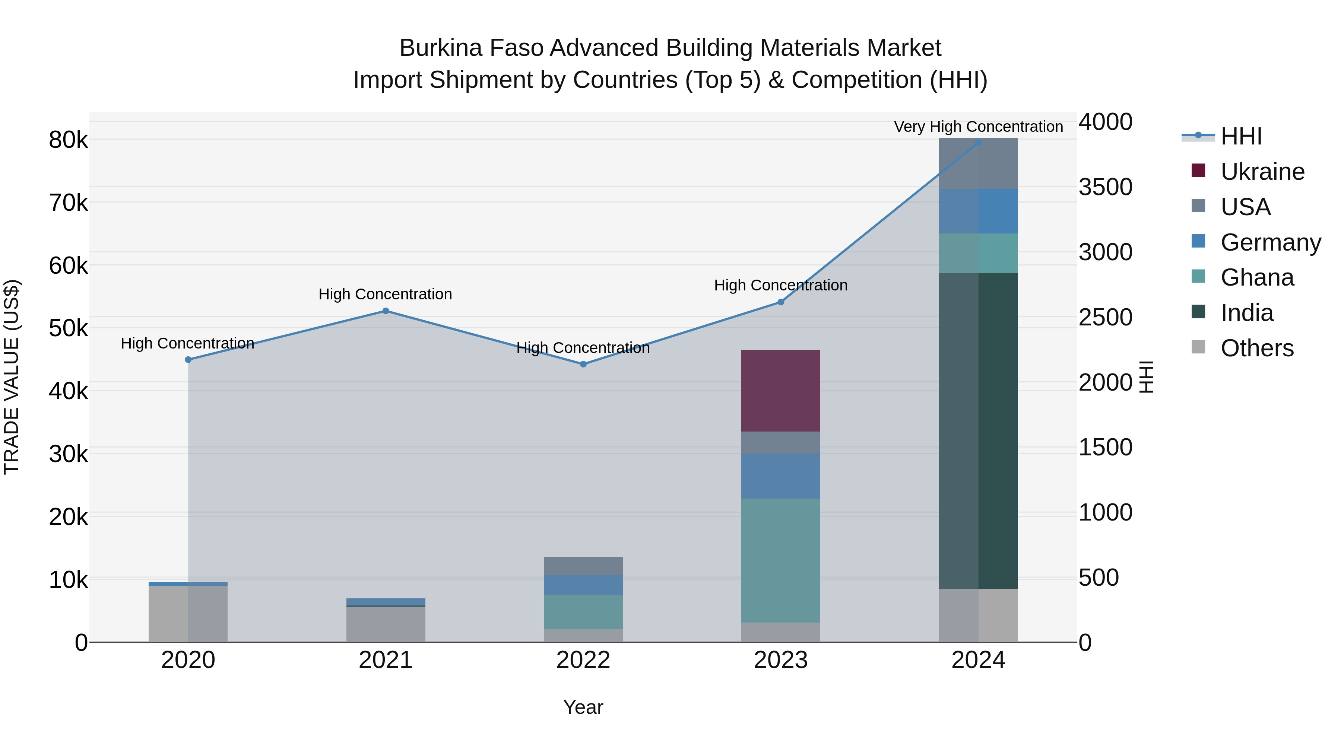Viewport: 1341px width, 754px height.
Task: Select the USA bar segment in 2022
Action: (x=583, y=566)
